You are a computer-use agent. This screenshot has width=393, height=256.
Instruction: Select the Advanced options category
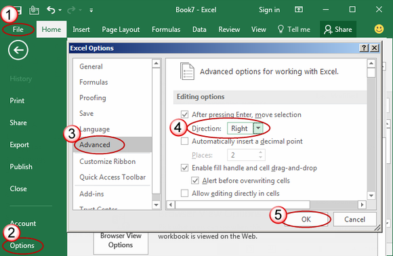112,144
